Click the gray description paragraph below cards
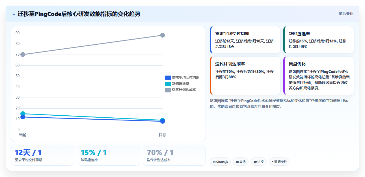365x177 pixels. pyautogui.click(x=279, y=103)
